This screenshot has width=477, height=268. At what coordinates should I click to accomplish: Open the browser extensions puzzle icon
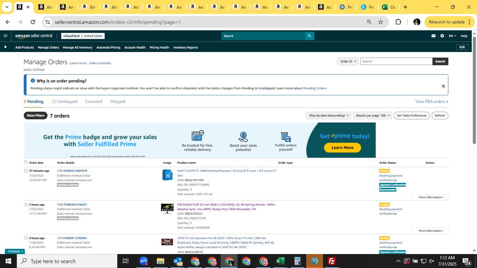pyautogui.click(x=398, y=22)
